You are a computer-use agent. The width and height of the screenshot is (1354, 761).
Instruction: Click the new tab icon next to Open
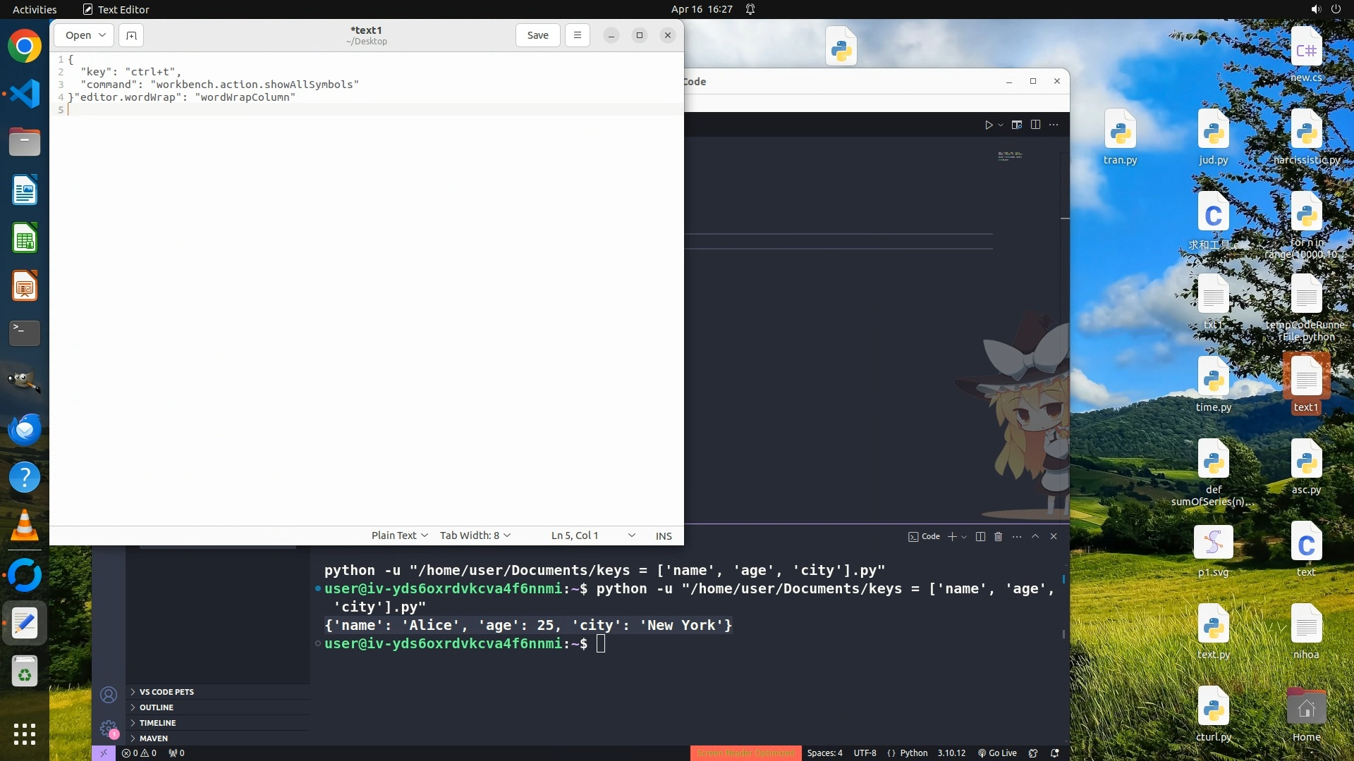[131, 35]
